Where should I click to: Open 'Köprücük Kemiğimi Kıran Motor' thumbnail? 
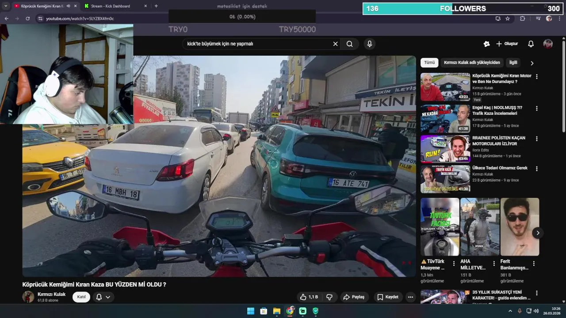pyautogui.click(x=445, y=87)
